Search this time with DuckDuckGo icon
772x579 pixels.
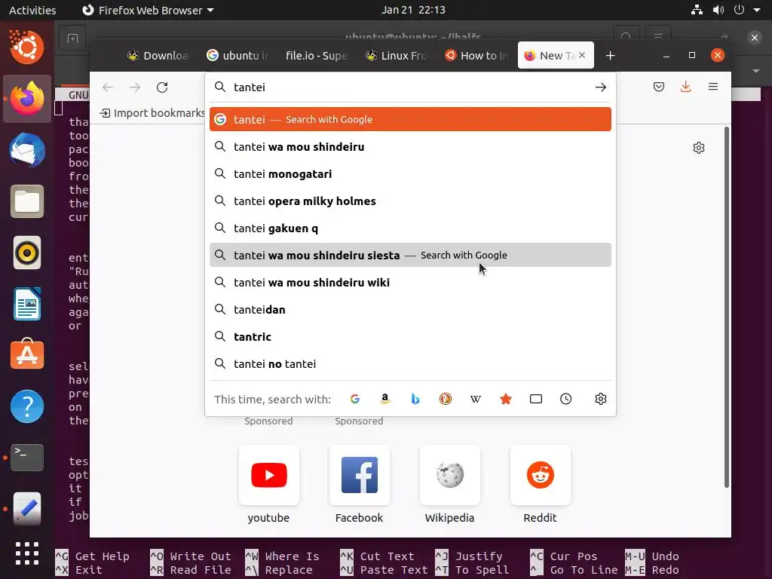(x=445, y=399)
